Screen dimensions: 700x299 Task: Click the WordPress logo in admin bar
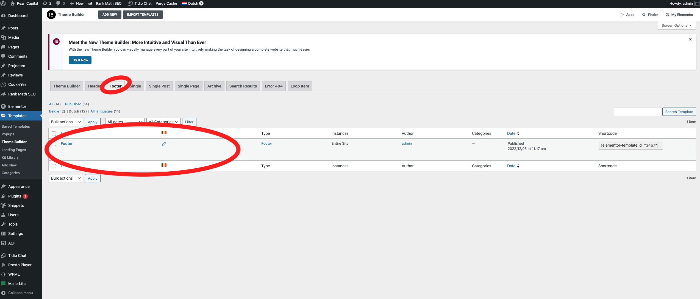[3, 4]
